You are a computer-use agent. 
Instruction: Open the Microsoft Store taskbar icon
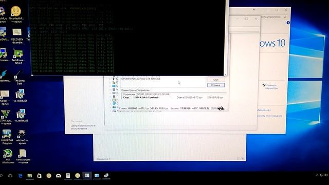[x=39, y=176]
